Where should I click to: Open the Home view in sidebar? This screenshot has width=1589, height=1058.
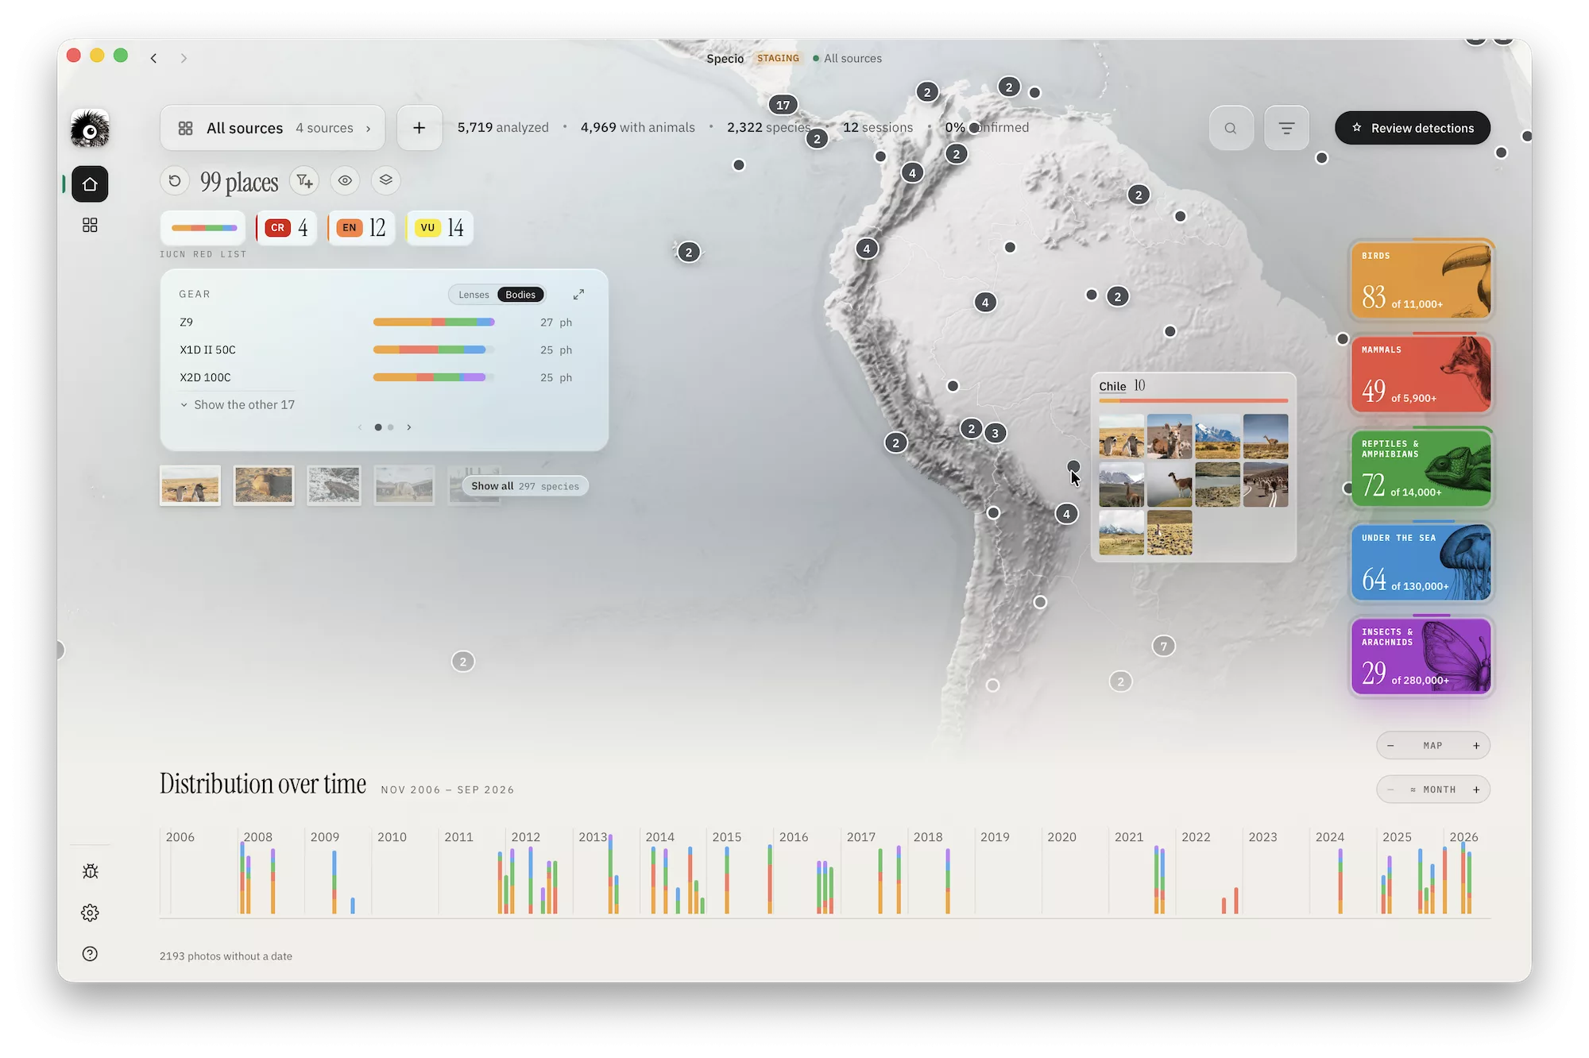[90, 184]
